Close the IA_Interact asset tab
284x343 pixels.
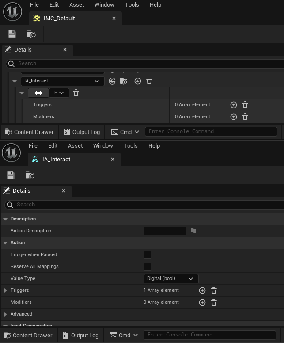113,160
